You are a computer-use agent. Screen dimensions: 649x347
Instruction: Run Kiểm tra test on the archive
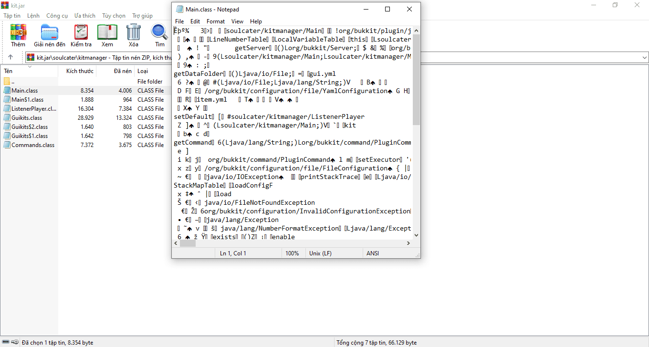pyautogui.click(x=81, y=32)
